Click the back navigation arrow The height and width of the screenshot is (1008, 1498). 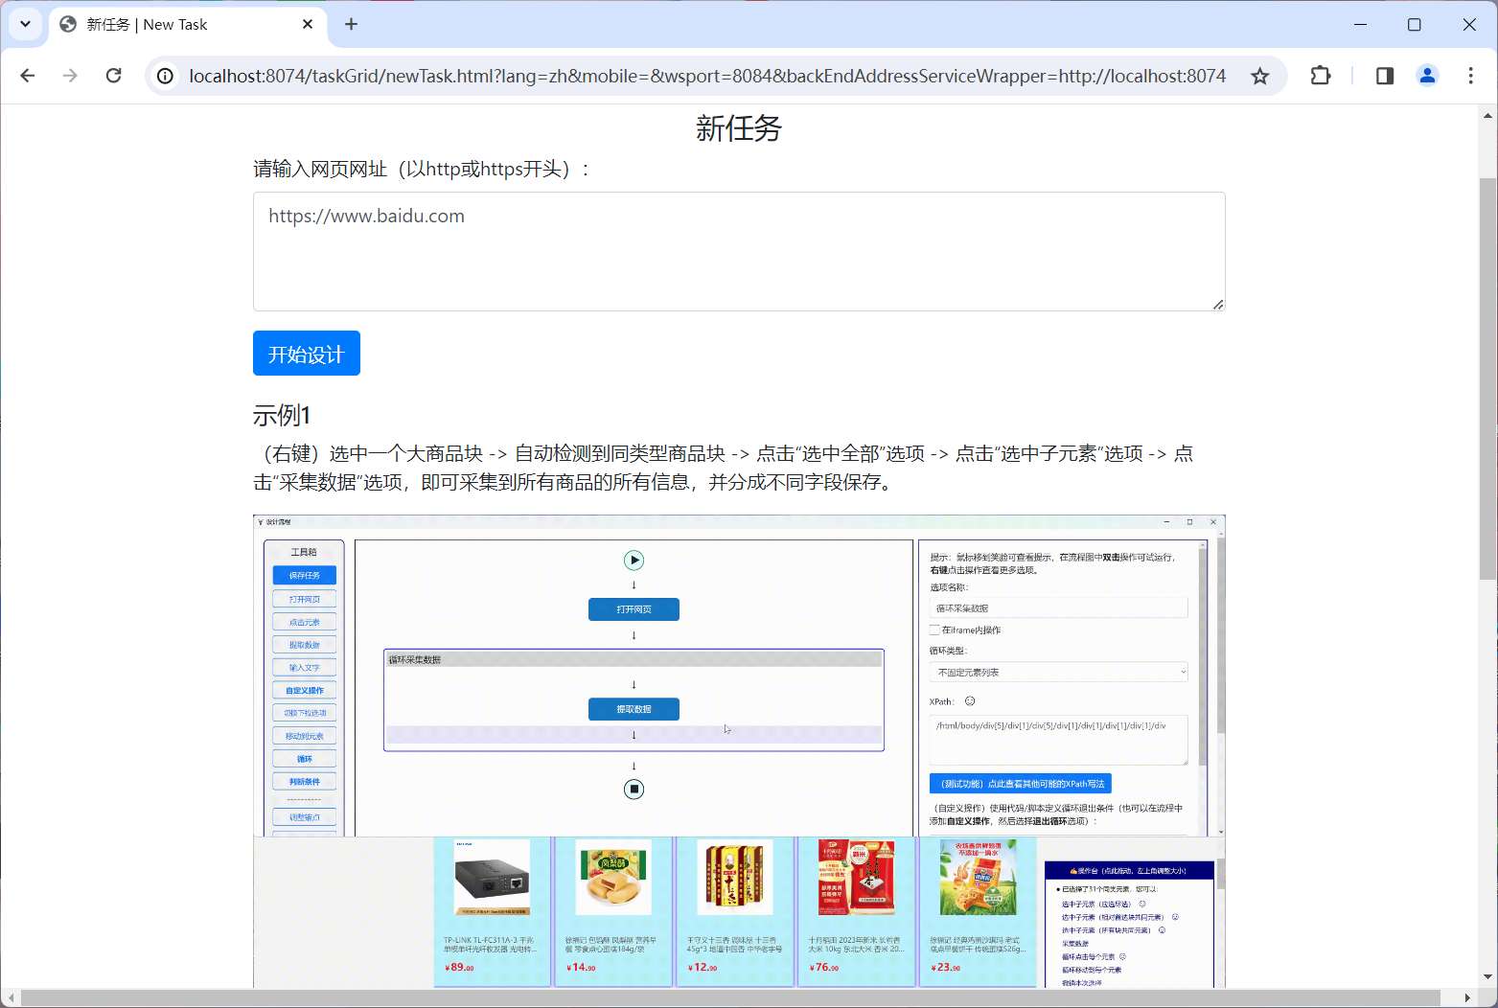(27, 76)
